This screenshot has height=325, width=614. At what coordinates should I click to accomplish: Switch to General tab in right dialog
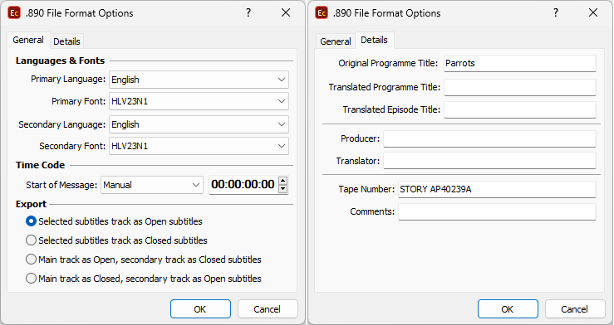[335, 41]
